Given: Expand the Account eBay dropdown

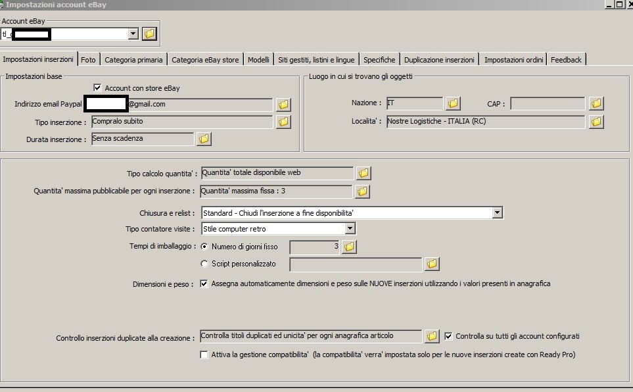Looking at the screenshot, I should 133,34.
